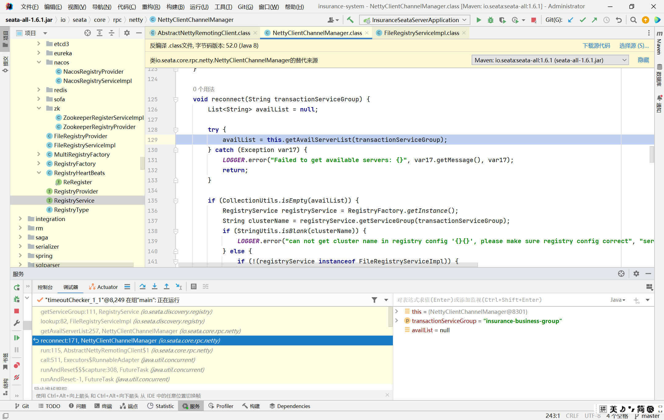Toggle the frames filter funnel in debugger
The height and width of the screenshot is (420, 664).
click(374, 300)
